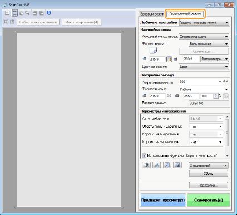Click the Ориентация... button
The image size is (237, 215).
[204, 51]
